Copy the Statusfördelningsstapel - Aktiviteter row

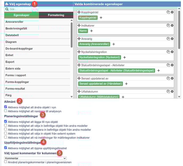pos(168,65)
